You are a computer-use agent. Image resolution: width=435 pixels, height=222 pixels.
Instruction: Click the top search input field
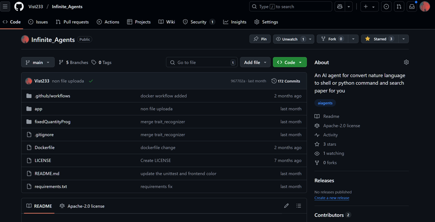pyautogui.click(x=290, y=7)
